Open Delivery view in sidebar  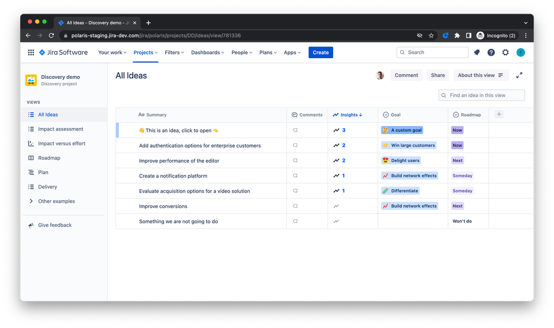tap(64, 187)
